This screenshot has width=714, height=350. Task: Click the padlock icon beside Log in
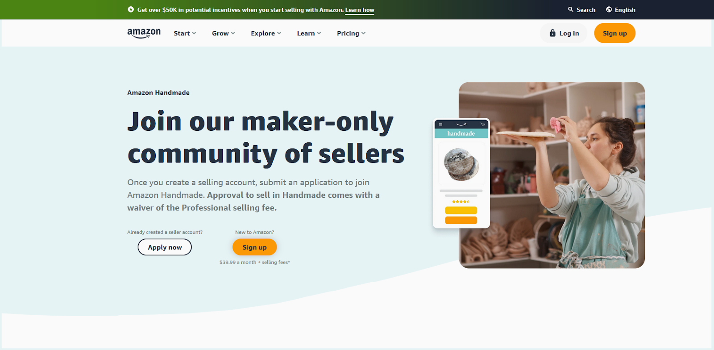(552, 33)
